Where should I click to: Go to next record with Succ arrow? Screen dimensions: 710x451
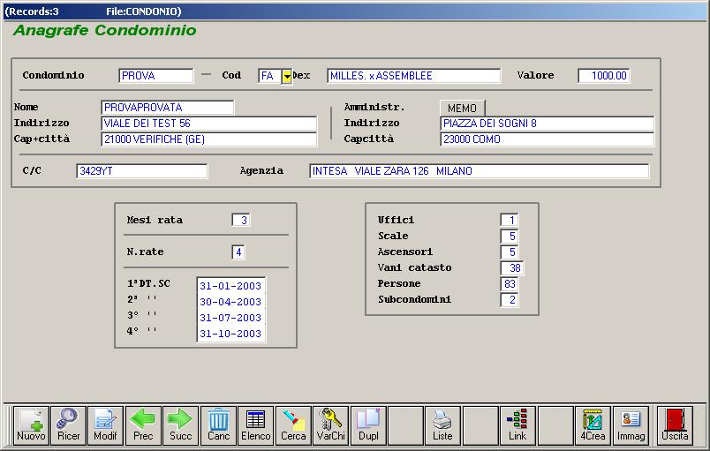point(181,425)
